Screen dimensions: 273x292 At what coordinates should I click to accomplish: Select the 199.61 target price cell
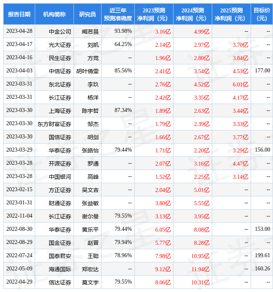pos(262,256)
